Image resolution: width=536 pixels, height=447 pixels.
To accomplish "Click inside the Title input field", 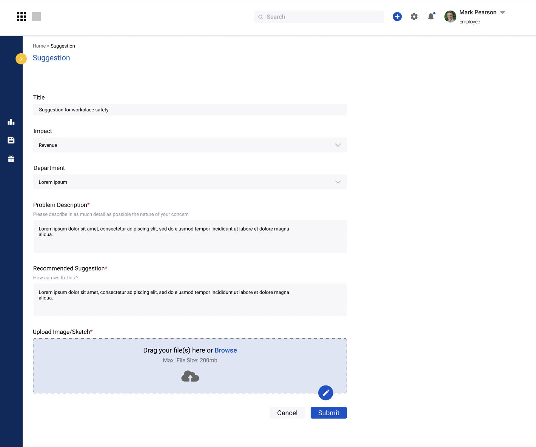I will point(190,109).
